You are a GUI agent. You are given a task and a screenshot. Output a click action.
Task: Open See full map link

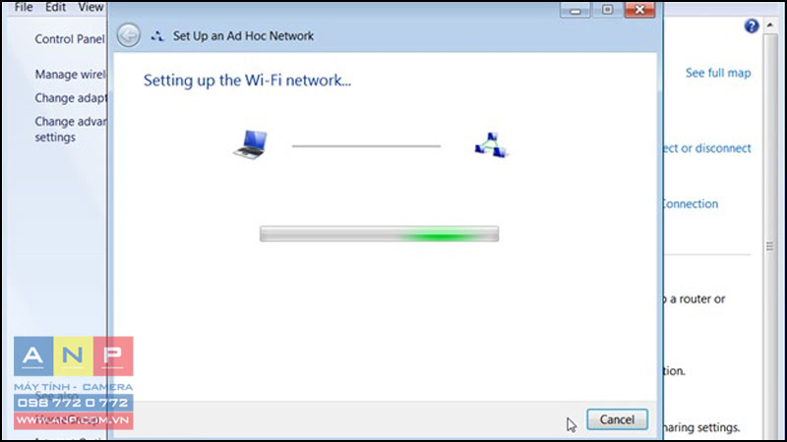718,73
